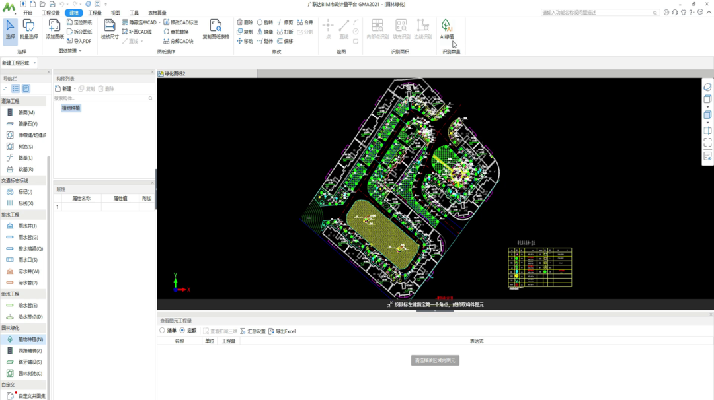Screen dimensions: 714x400
Task: Select 雨水井(J) in the navigation panel
Action: pos(27,226)
